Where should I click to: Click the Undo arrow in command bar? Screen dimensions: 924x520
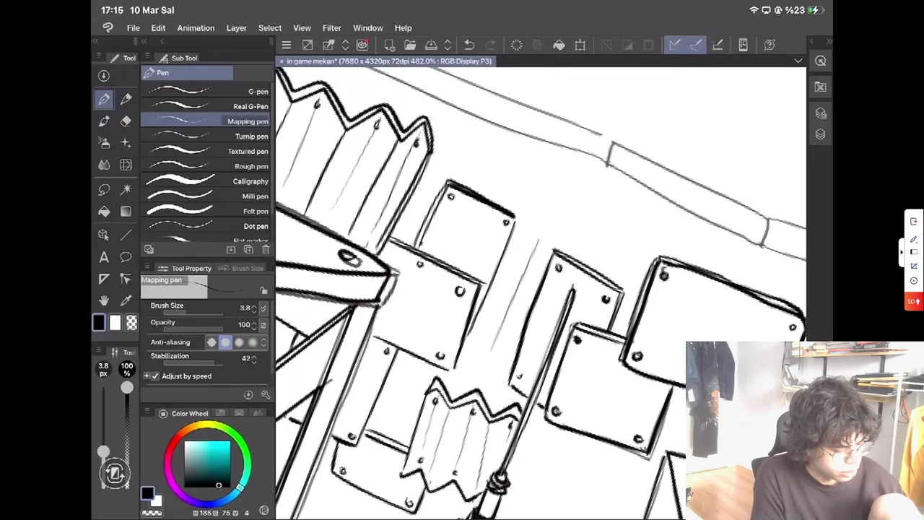point(468,45)
